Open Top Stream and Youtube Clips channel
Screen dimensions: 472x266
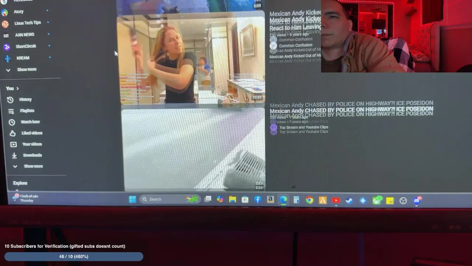click(303, 127)
